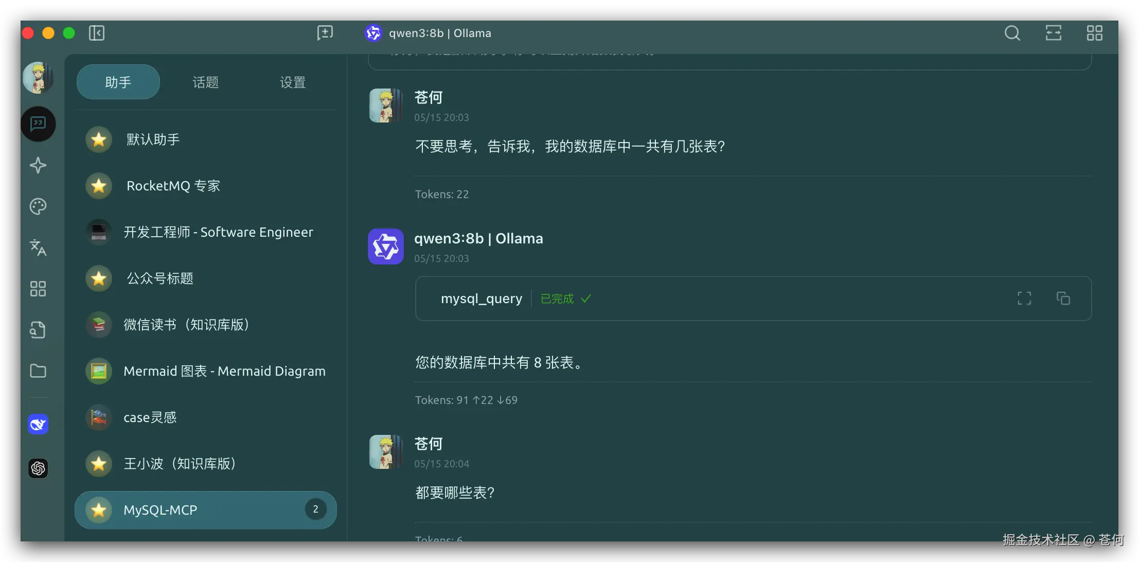Expand the mysql_query tool call block
The image size is (1139, 562).
pos(482,298)
